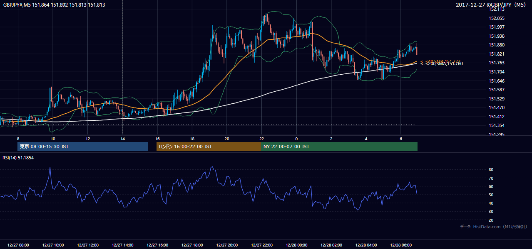Click the RSI 80 level axis label

click(x=491, y=170)
